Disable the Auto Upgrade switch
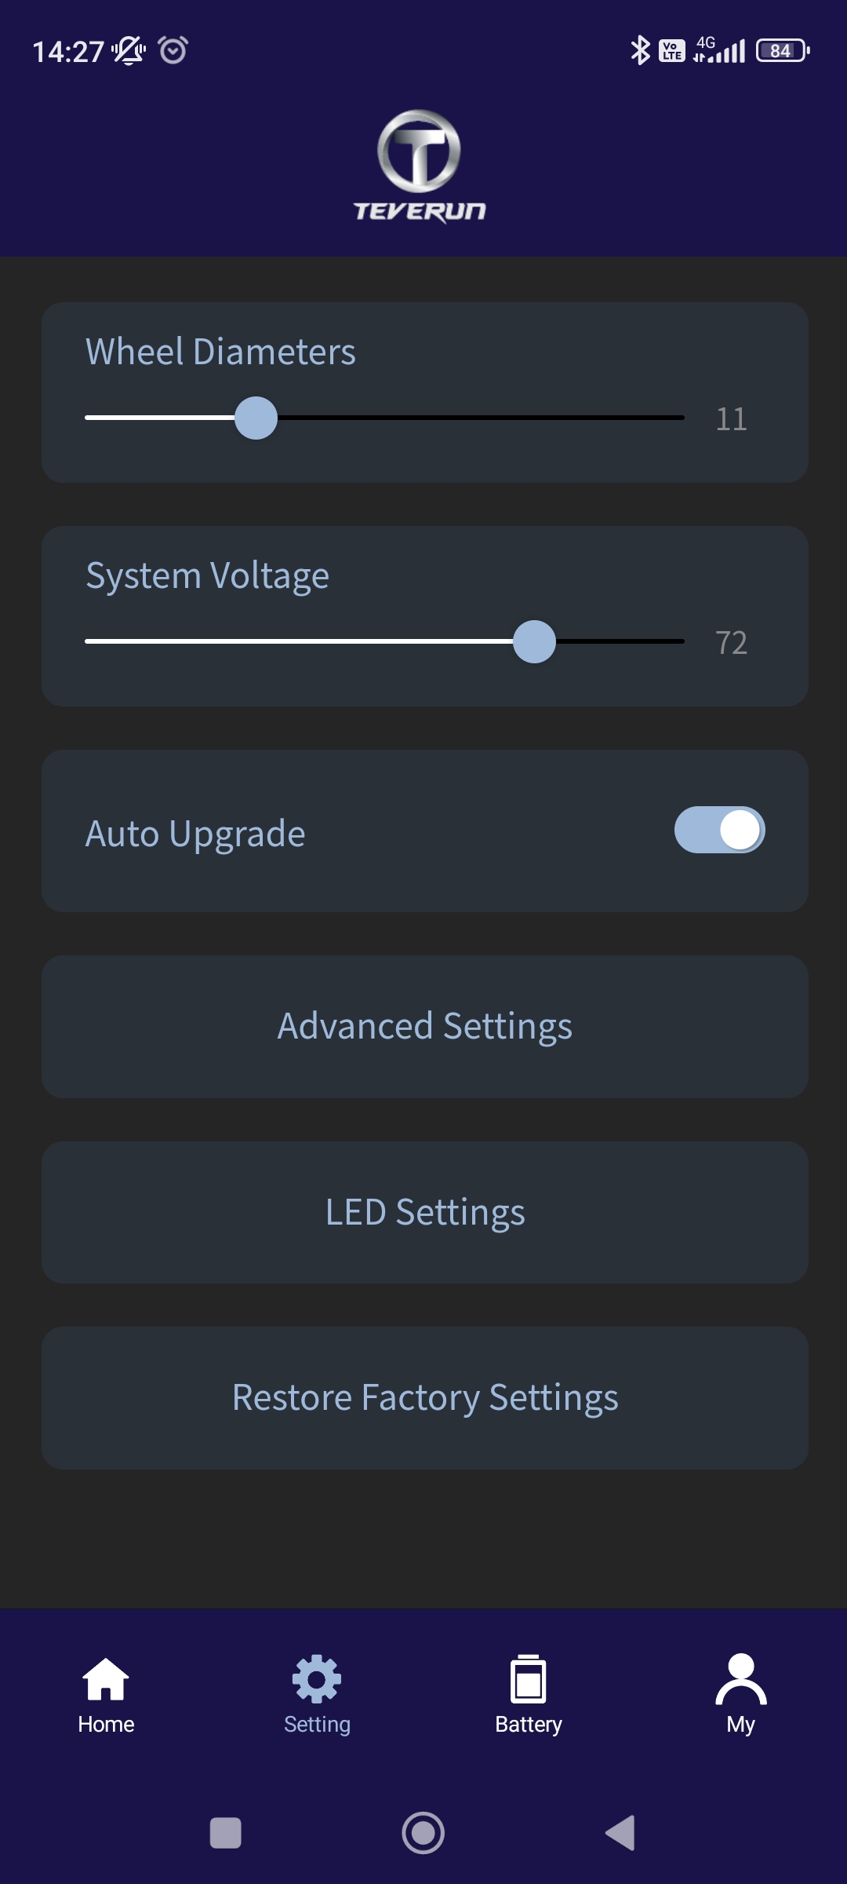This screenshot has height=1884, width=847. point(719,830)
